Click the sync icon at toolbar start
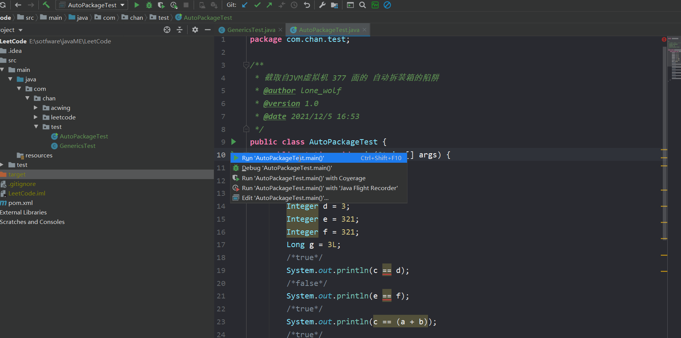Screen dimensions: 681x338 point(2,5)
